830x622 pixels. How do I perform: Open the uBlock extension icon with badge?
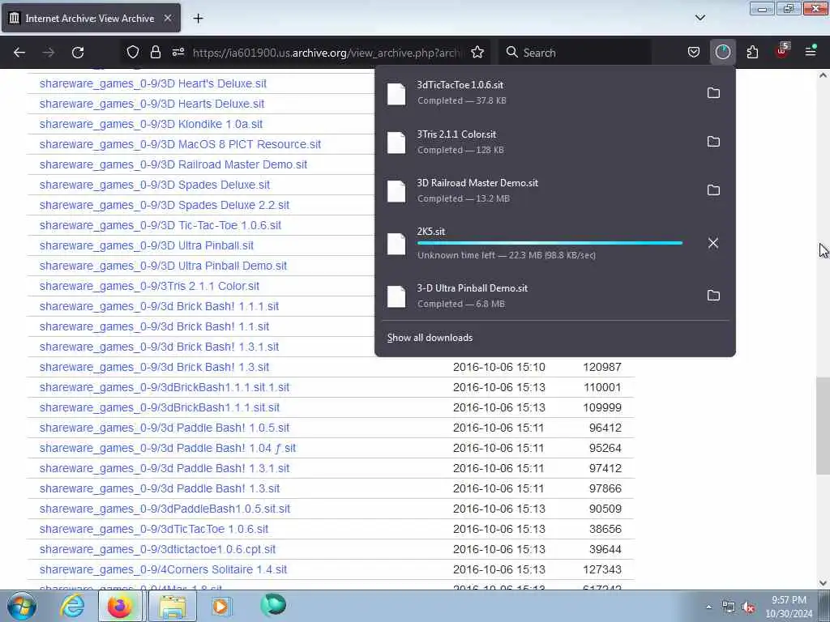tap(782, 51)
